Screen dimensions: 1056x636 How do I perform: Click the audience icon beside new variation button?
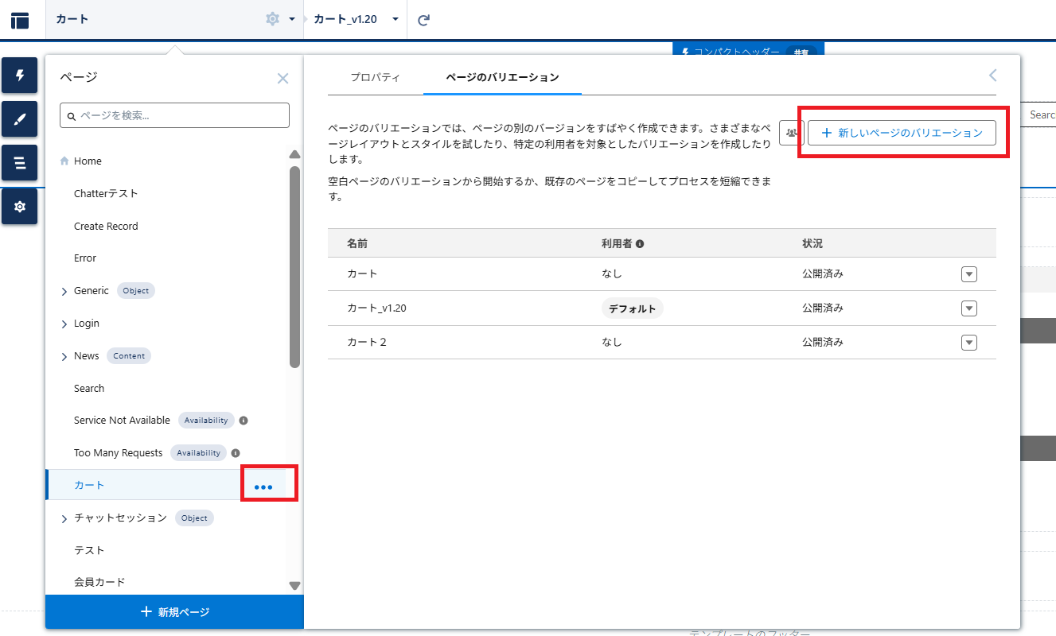pos(791,133)
